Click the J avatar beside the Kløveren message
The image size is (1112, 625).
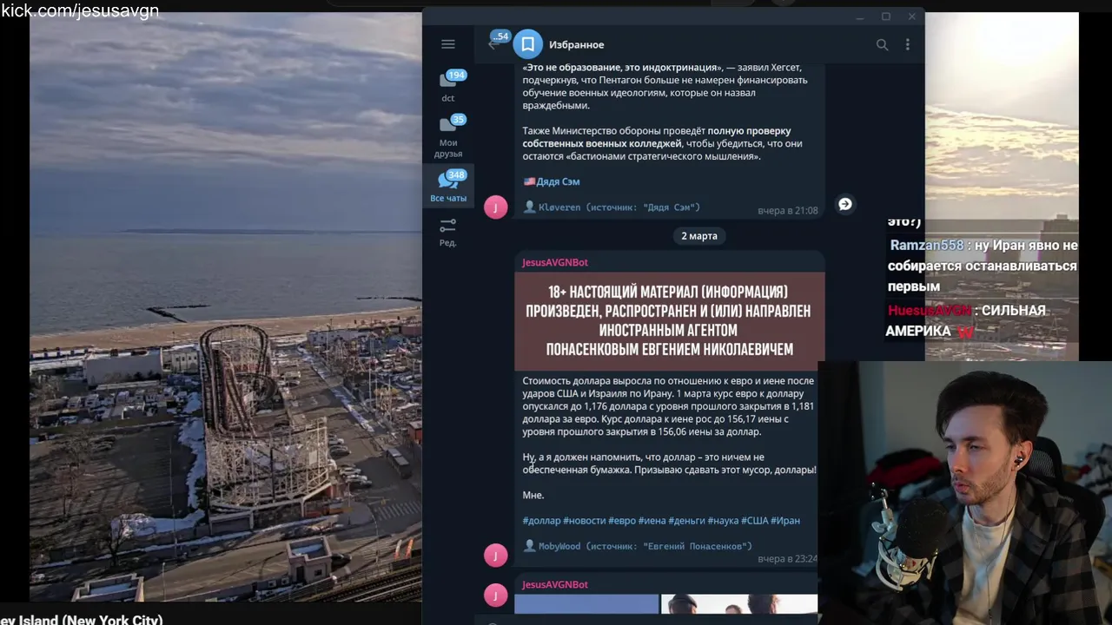[495, 207]
